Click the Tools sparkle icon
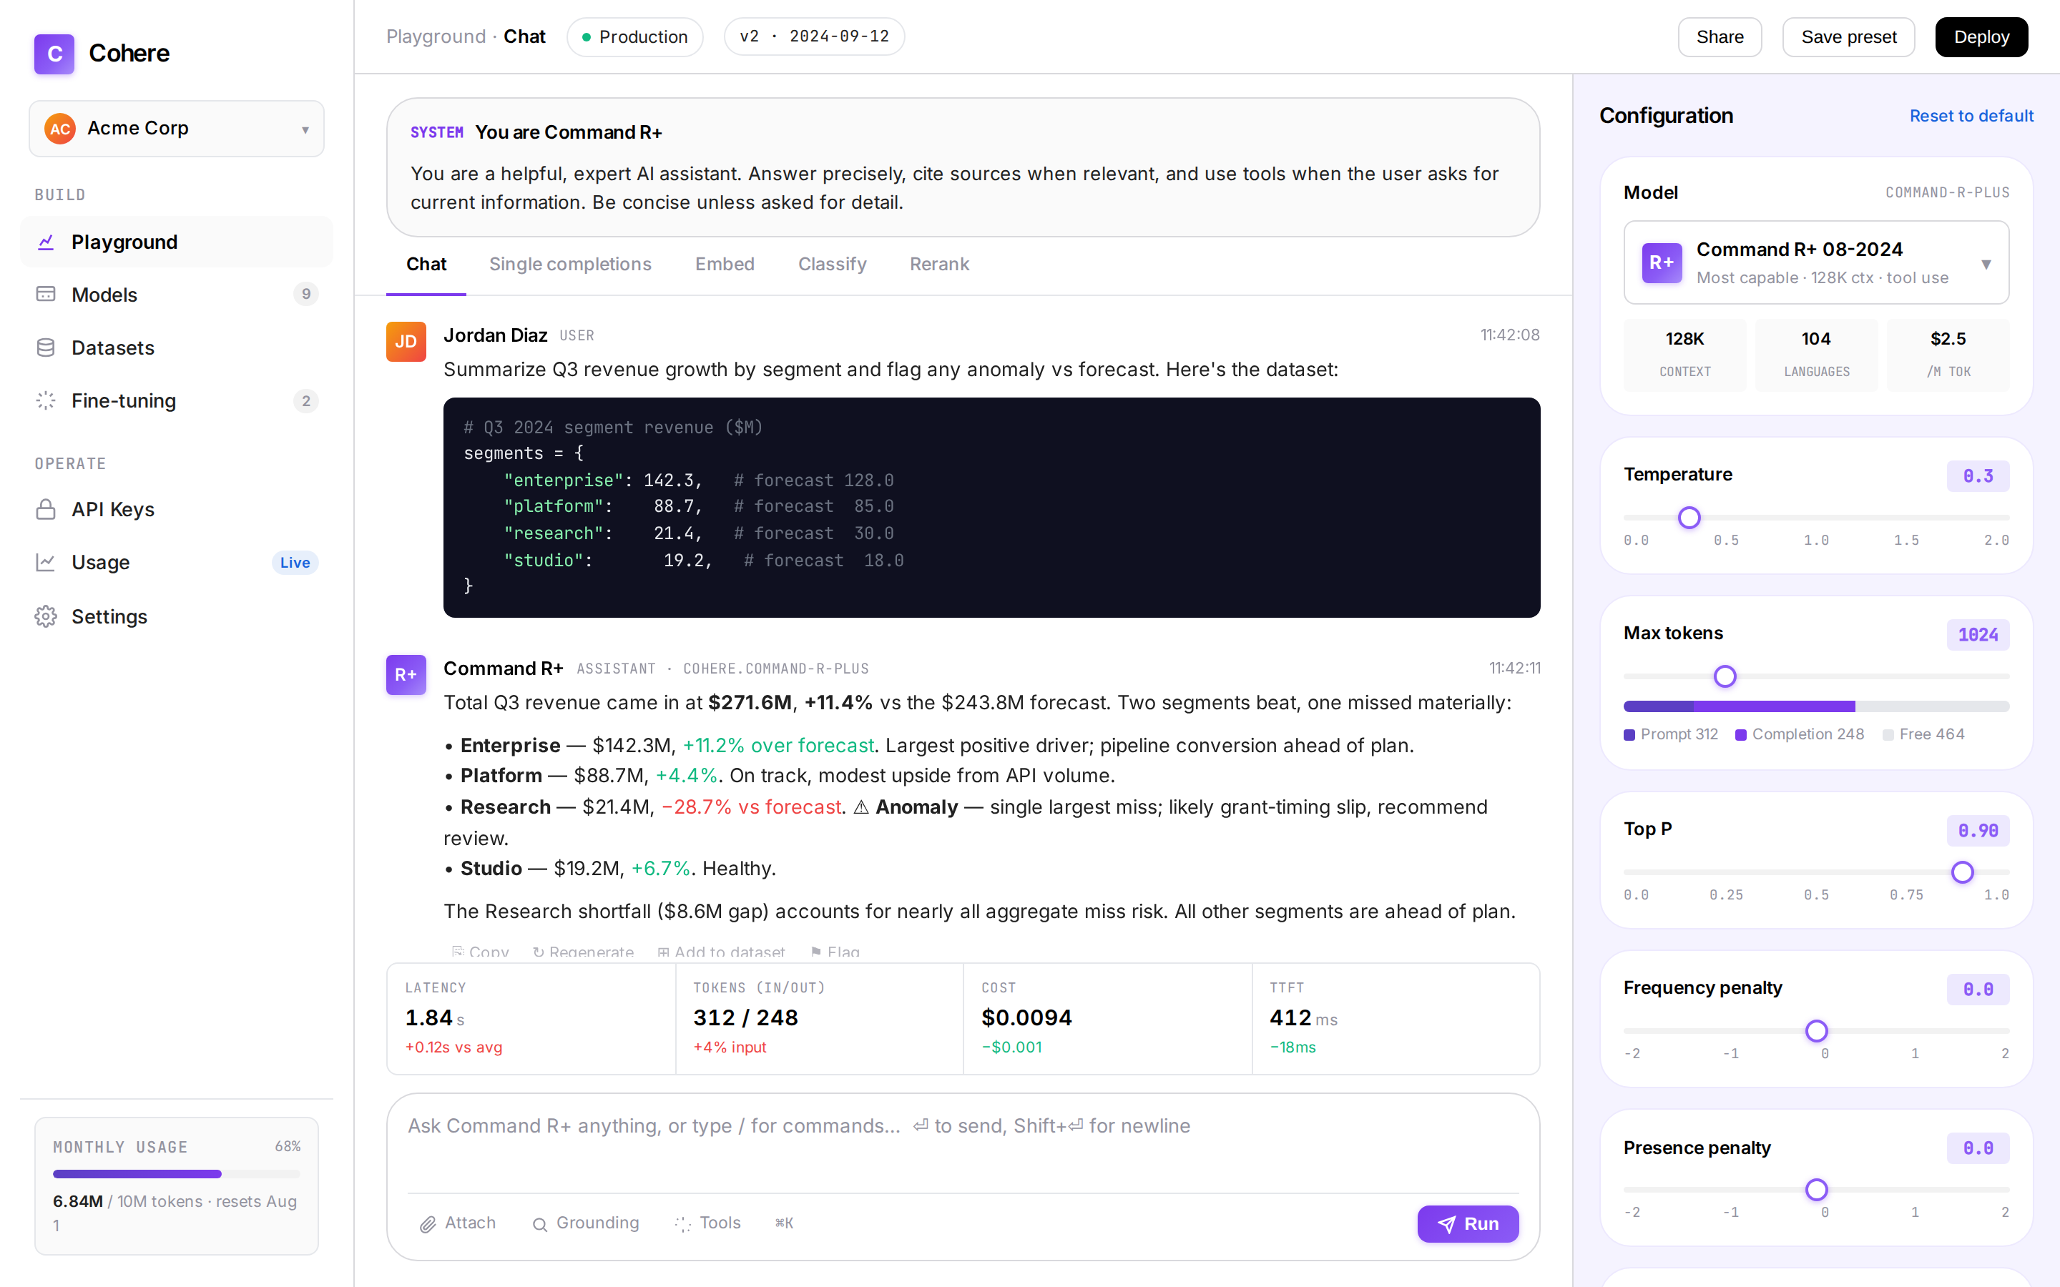The width and height of the screenshot is (2060, 1287). (682, 1224)
